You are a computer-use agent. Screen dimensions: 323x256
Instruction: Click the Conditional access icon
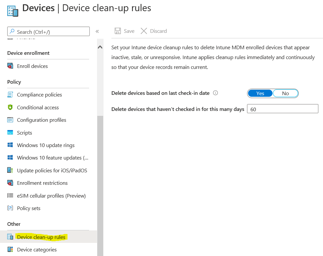coord(10,107)
